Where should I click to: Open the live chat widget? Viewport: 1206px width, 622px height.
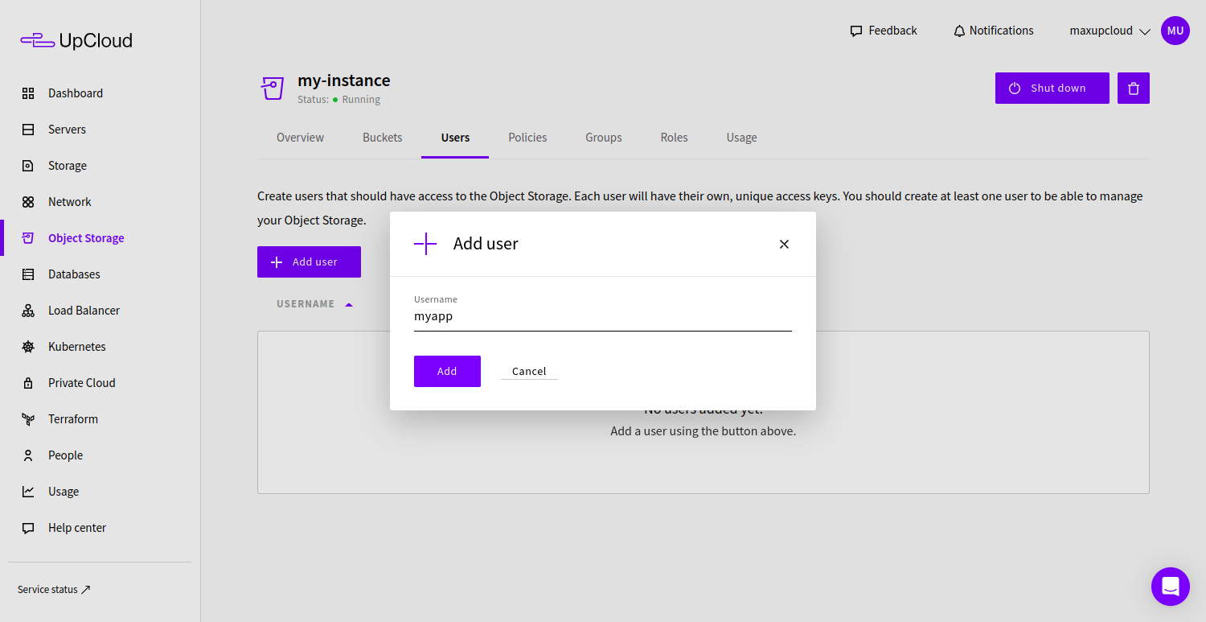tap(1171, 587)
